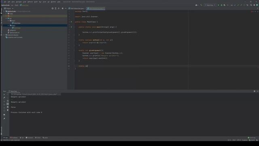Open the Edit menu
The image size is (259, 146).
tap(9, 2)
